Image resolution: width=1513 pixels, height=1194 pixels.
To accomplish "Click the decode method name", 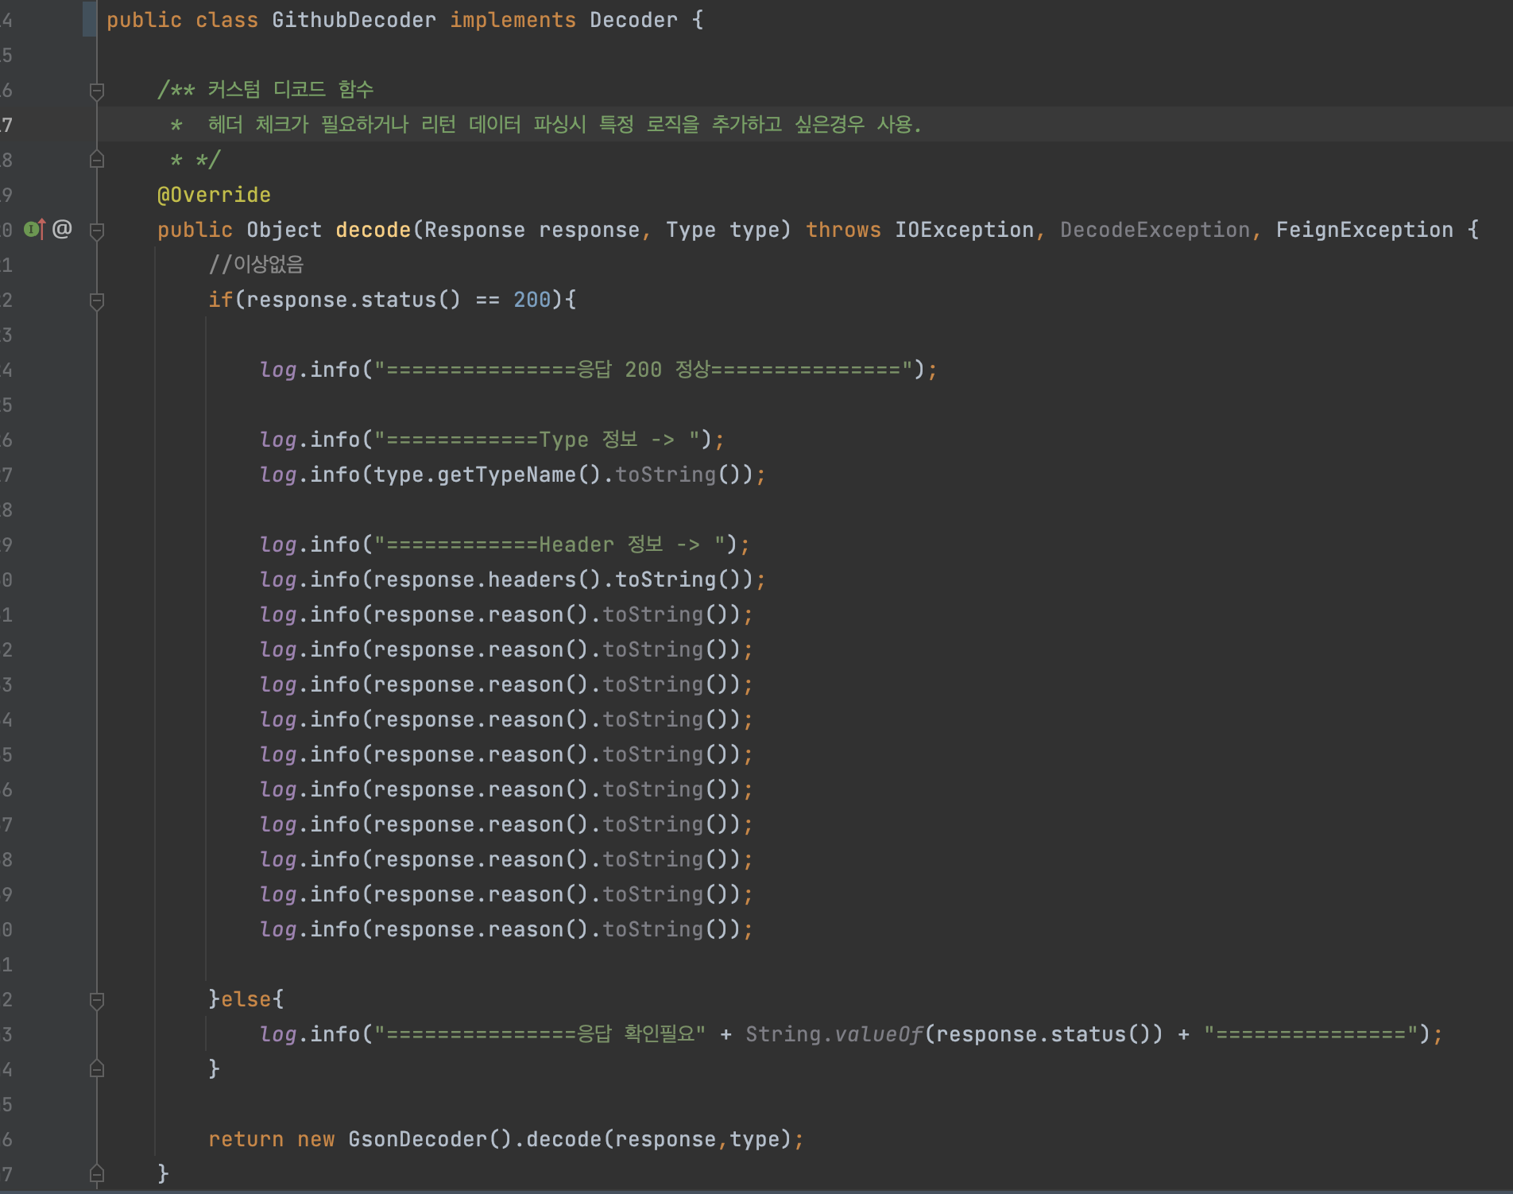I will coord(373,230).
